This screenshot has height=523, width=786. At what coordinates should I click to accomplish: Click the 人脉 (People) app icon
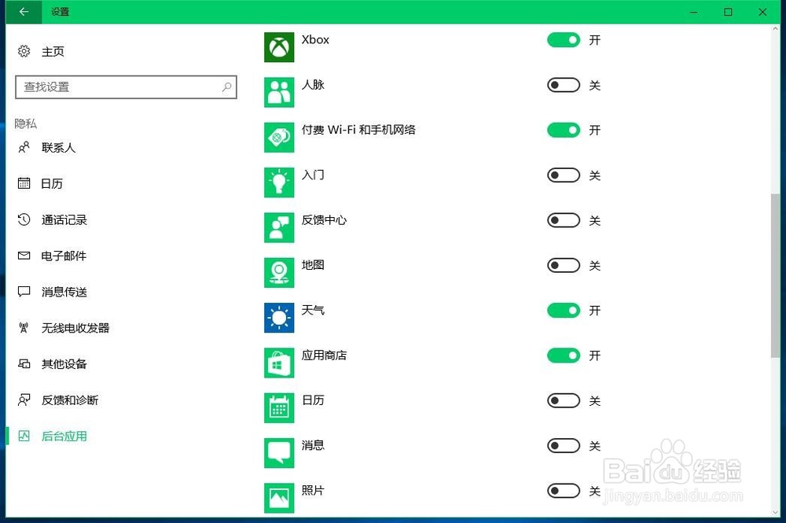point(279,92)
